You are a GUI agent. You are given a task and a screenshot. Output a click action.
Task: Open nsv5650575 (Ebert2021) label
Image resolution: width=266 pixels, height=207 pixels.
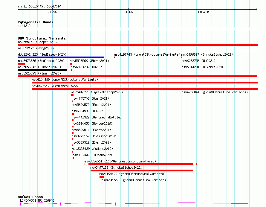click(91, 105)
